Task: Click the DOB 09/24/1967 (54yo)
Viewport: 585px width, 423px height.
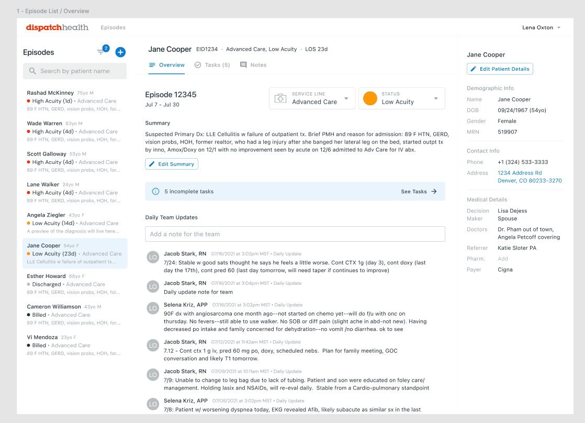Action: pos(522,110)
